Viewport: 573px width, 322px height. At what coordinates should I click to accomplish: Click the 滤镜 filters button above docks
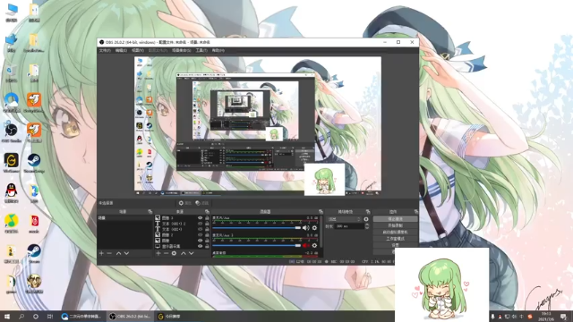[201, 203]
